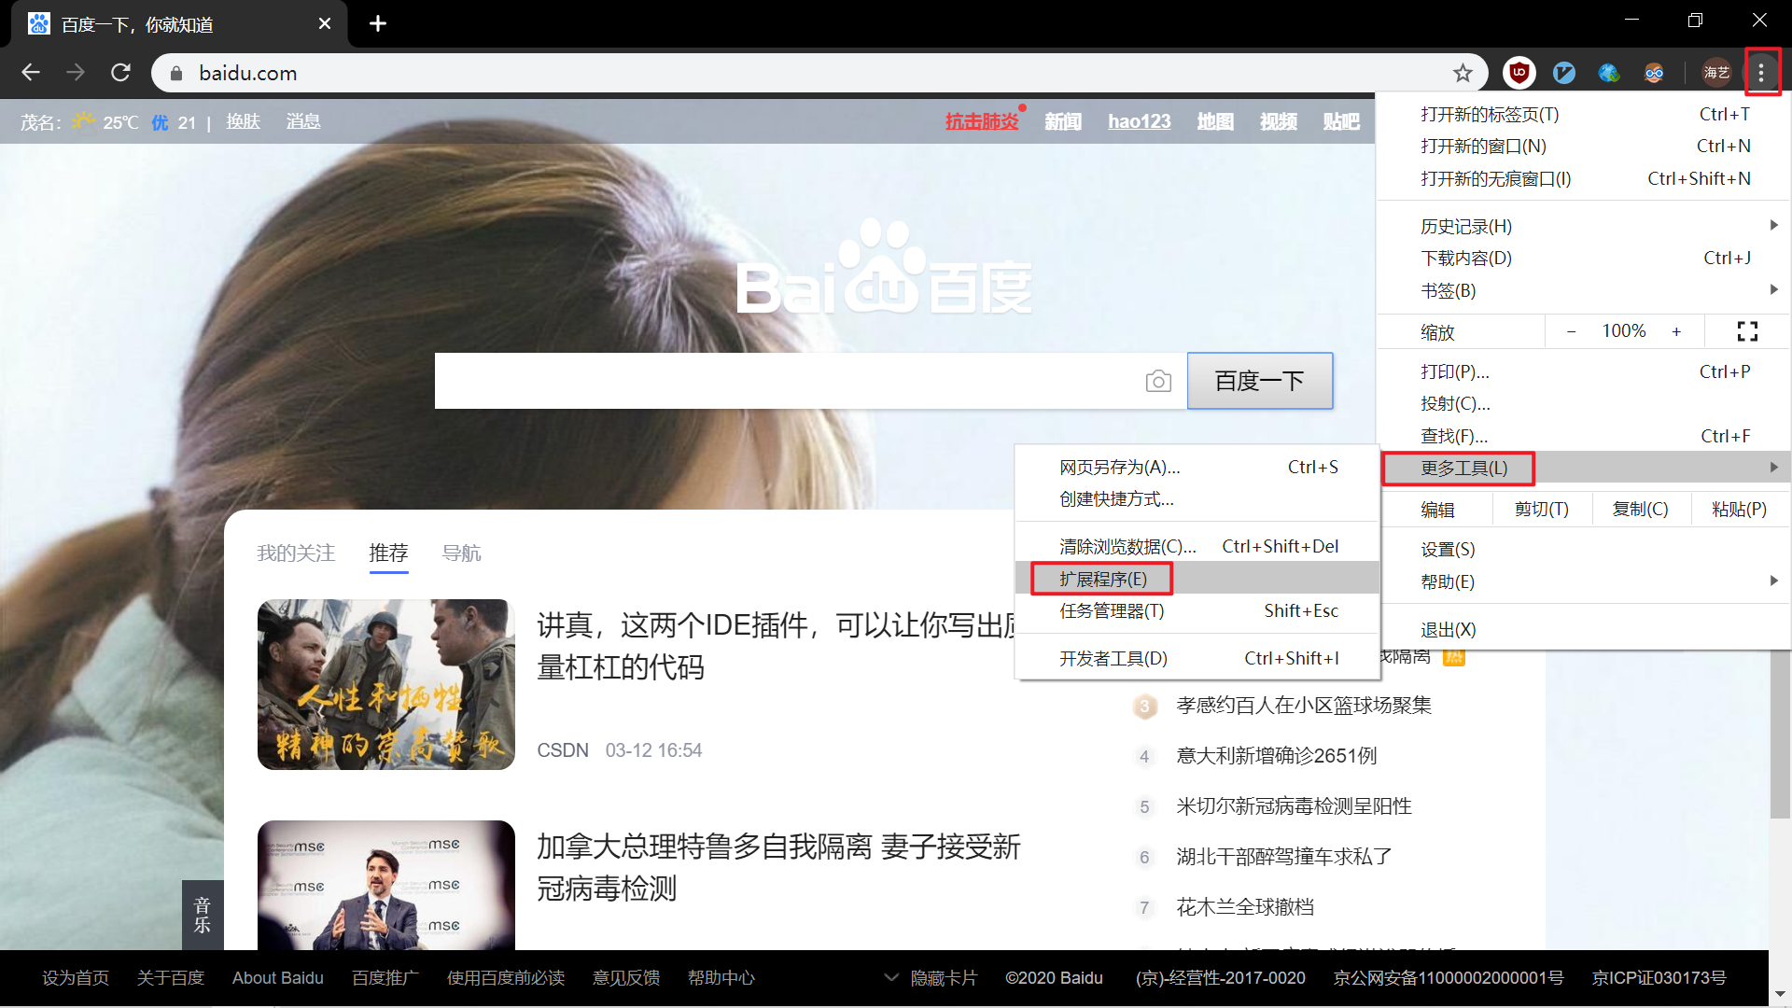Image resolution: width=1792 pixels, height=1008 pixels.
Task: Click the blue checkmark extension icon
Action: (1564, 73)
